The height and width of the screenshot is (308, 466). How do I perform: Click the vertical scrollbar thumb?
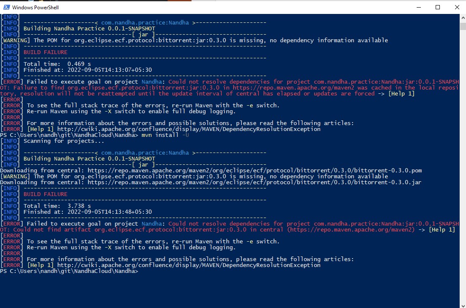[x=463, y=26]
